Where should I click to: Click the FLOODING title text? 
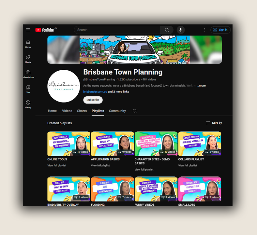(x=98, y=204)
